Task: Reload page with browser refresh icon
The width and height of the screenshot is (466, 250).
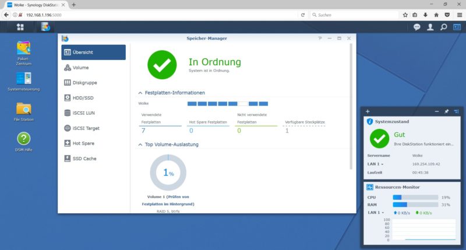Action: 302,15
